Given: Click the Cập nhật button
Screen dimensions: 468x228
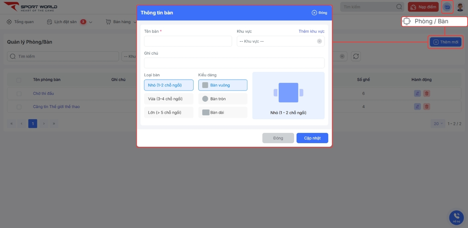Looking at the screenshot, I should pos(312,138).
